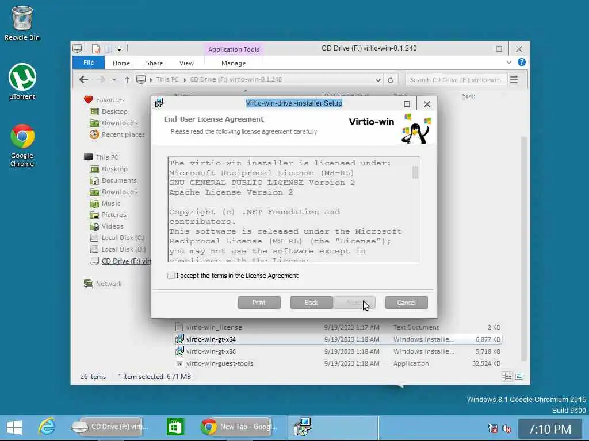Open the Recycle Bin desktop icon

click(22, 23)
